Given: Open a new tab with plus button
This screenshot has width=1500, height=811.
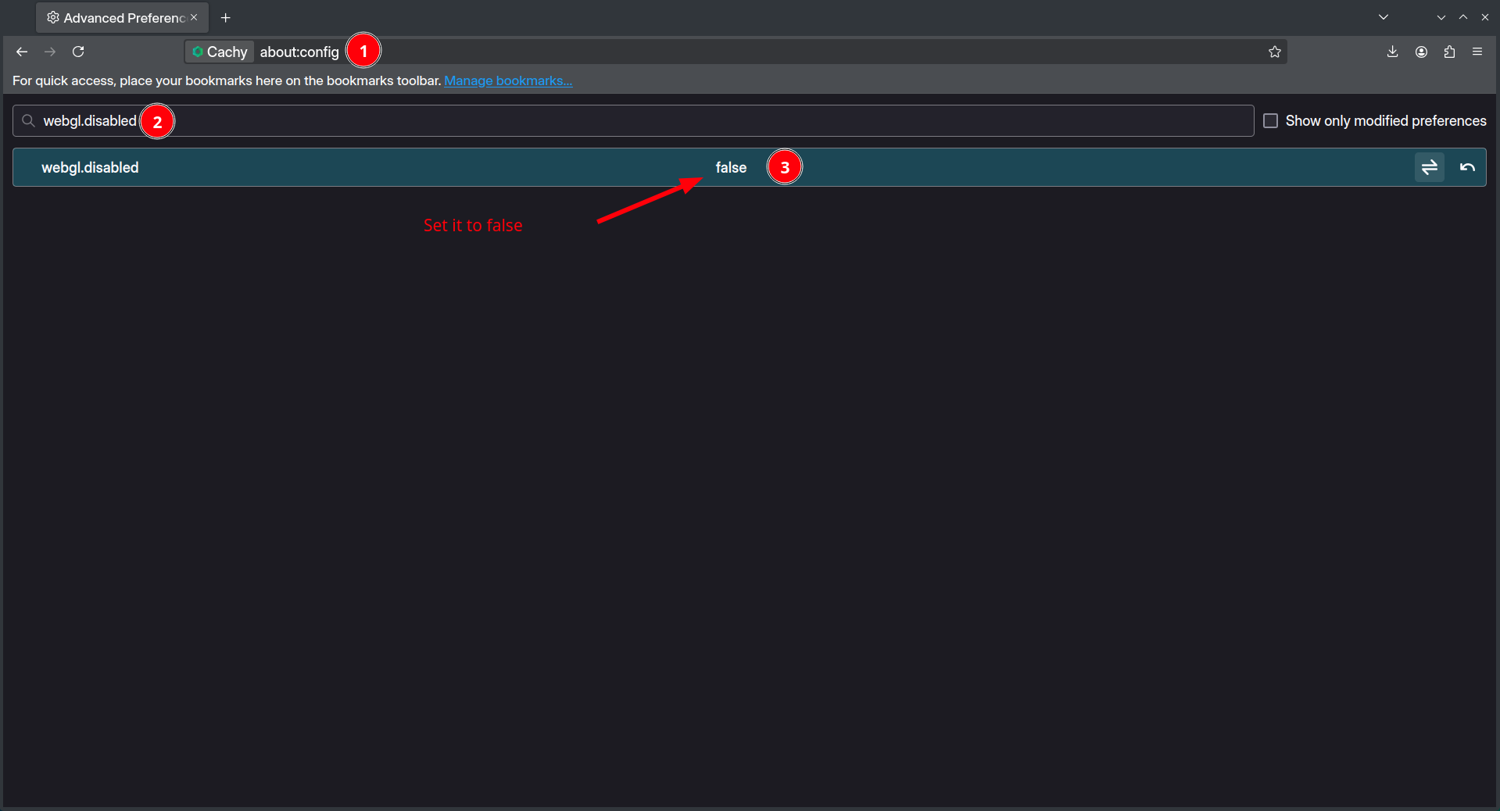Looking at the screenshot, I should click(x=226, y=17).
